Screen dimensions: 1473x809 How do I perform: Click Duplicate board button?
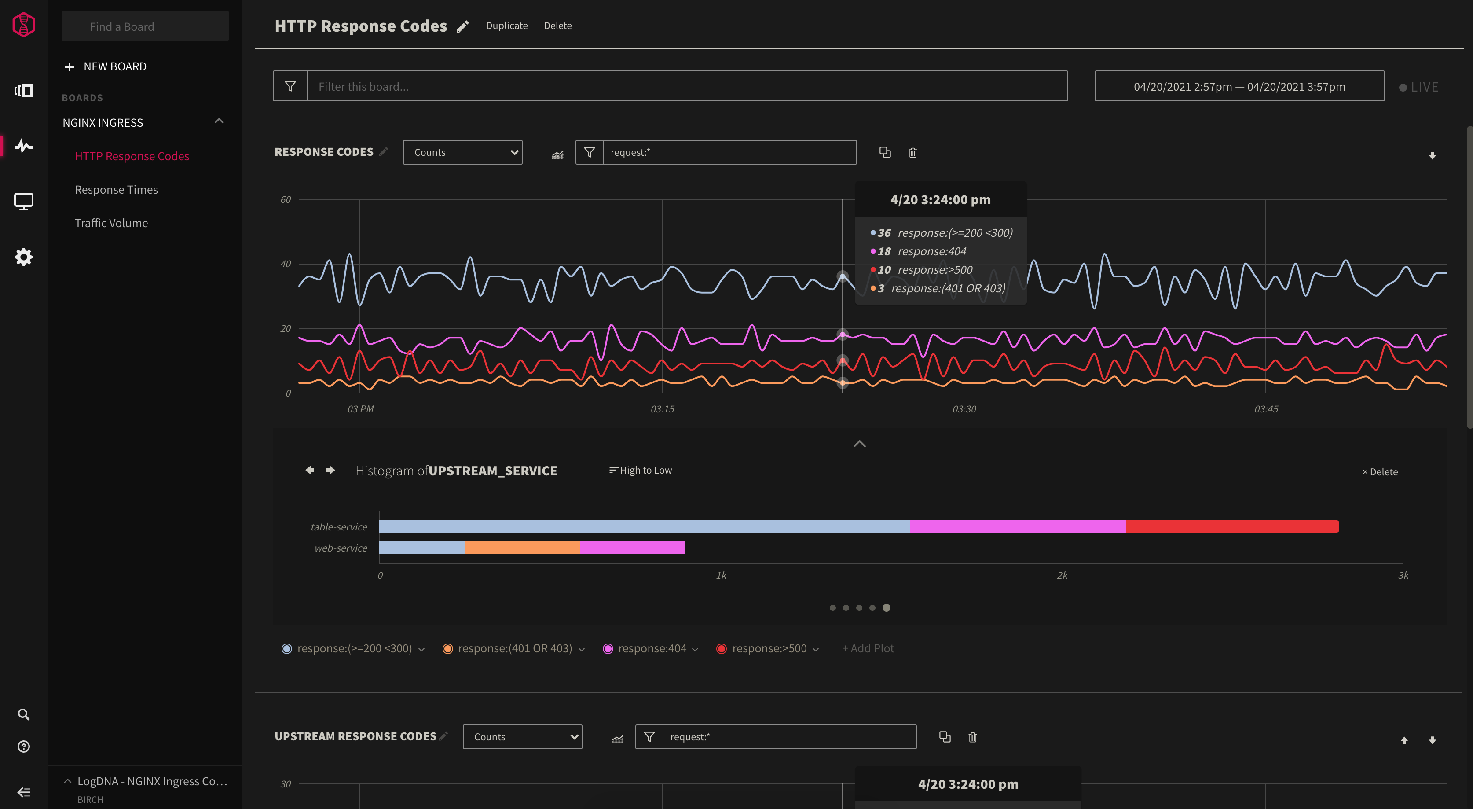click(506, 26)
